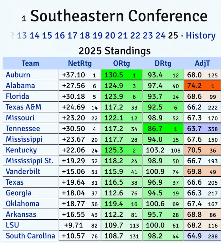Sort table by DRtg column header

pos(163,63)
